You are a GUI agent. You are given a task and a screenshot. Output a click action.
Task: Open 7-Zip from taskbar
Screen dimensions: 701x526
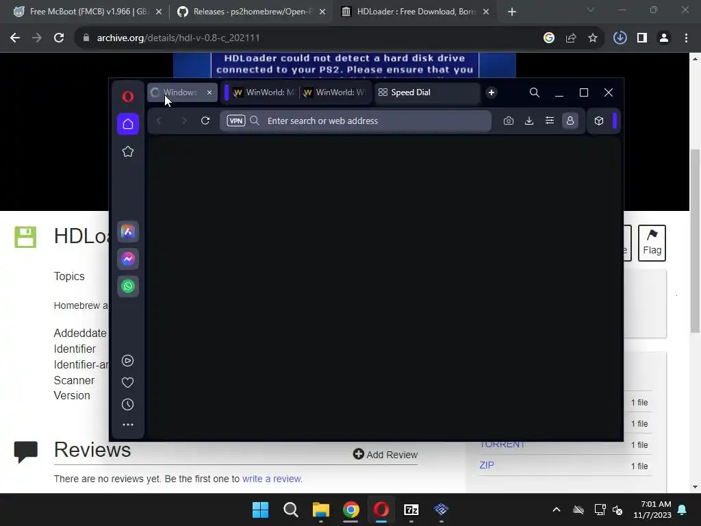(411, 510)
